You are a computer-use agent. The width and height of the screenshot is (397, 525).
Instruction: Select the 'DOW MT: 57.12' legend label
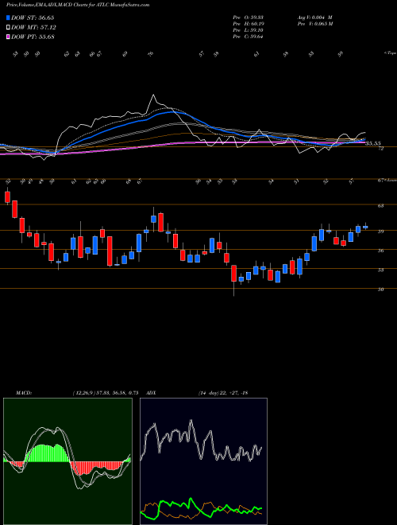pos(33,28)
